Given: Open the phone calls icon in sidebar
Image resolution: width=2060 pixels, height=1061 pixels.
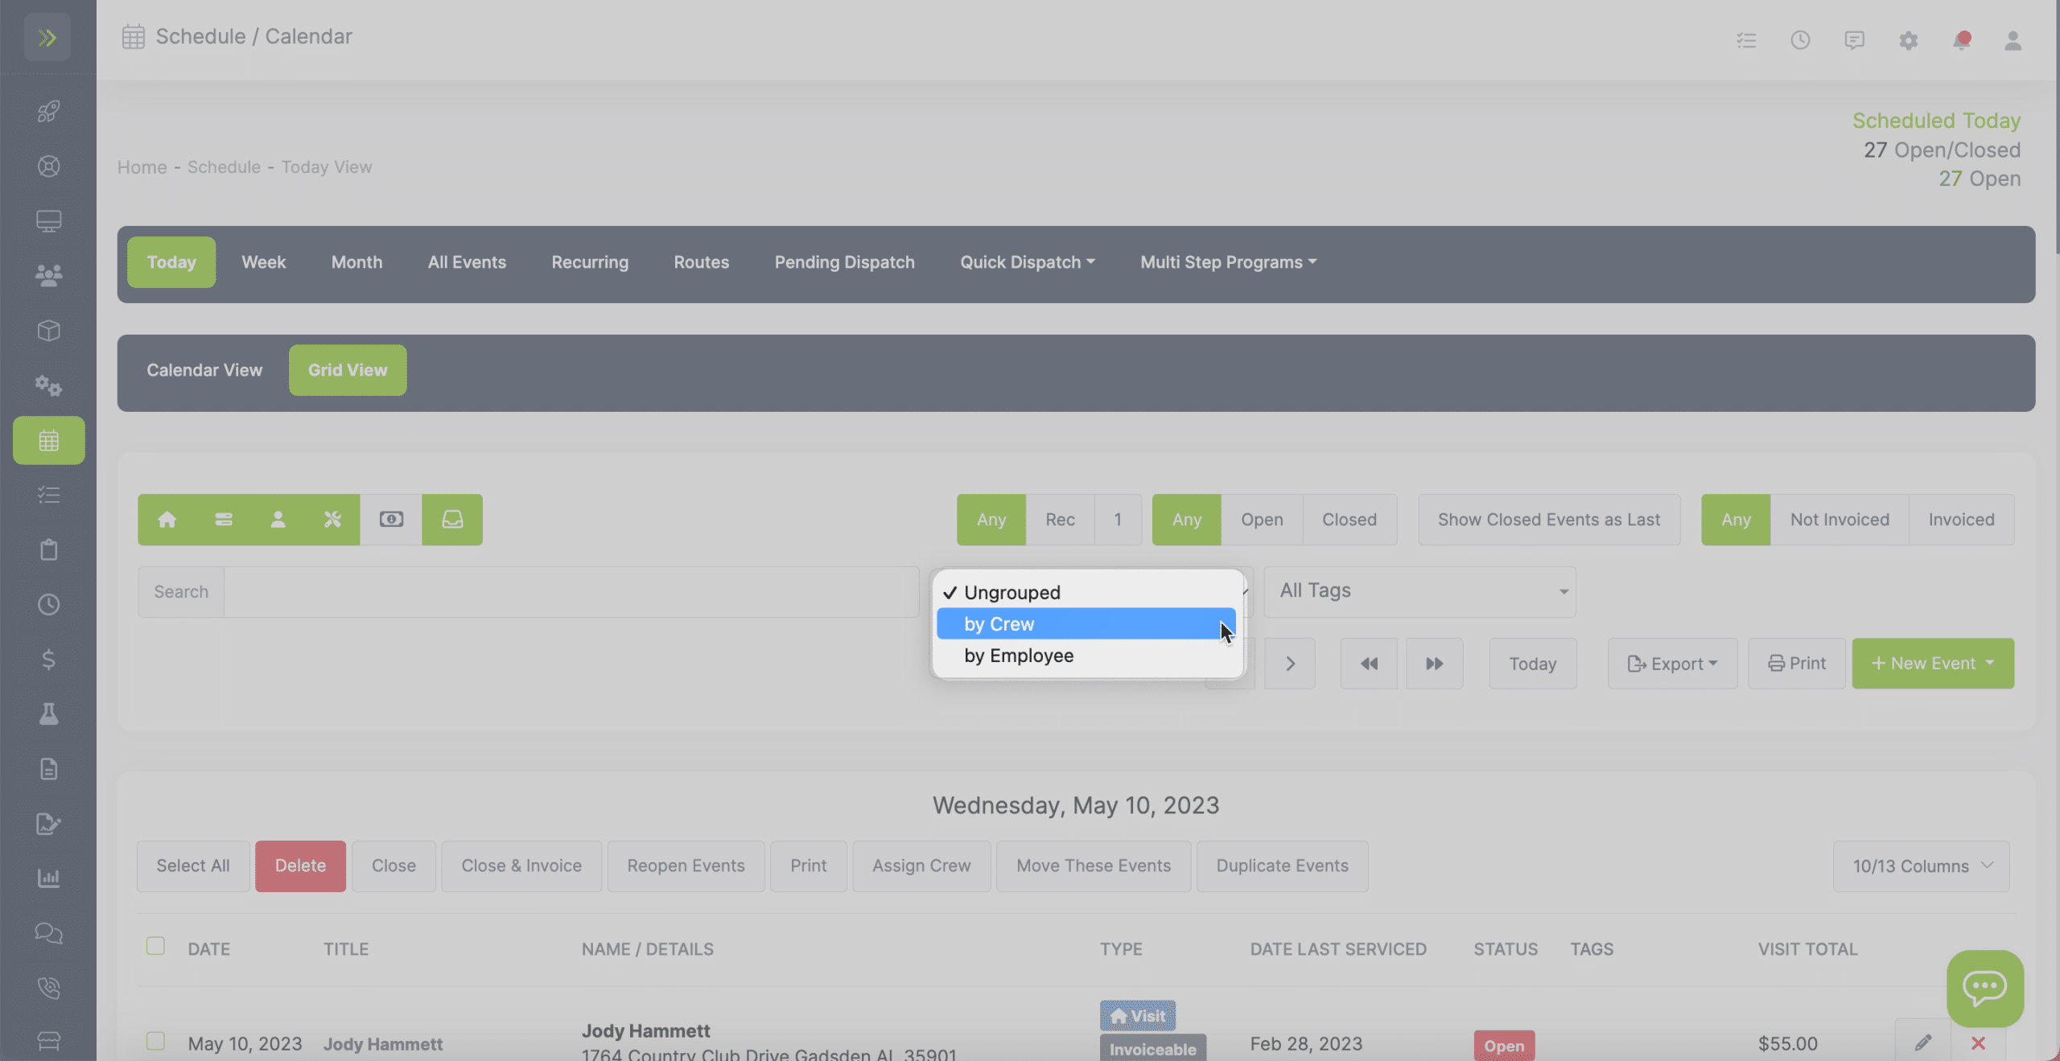Looking at the screenshot, I should pos(48,988).
